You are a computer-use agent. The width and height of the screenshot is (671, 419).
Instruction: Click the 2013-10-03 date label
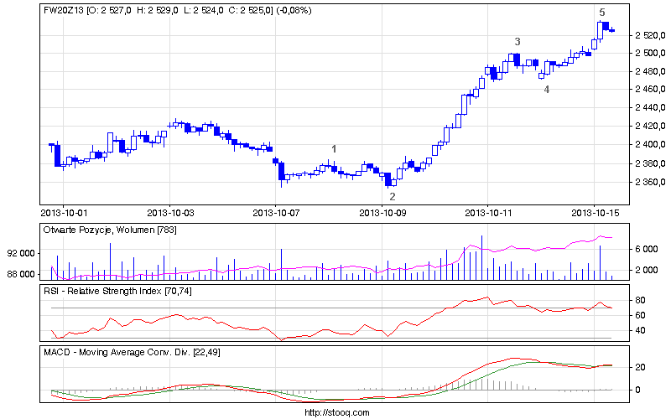pos(170,213)
